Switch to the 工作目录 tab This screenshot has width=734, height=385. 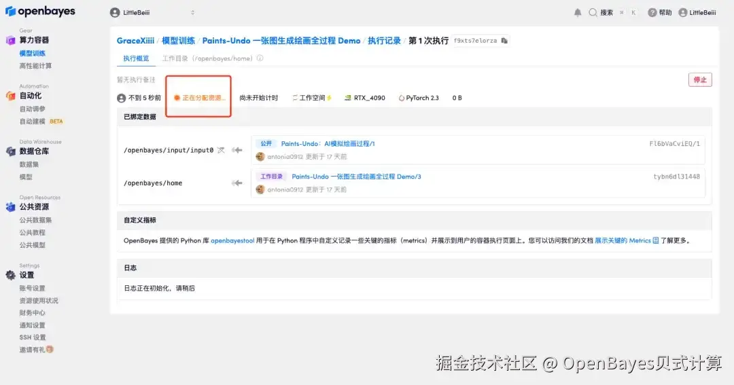point(207,58)
